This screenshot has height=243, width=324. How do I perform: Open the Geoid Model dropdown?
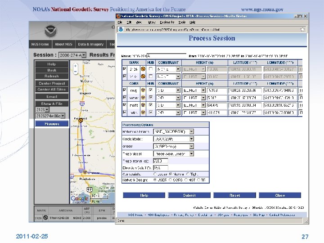(173, 139)
